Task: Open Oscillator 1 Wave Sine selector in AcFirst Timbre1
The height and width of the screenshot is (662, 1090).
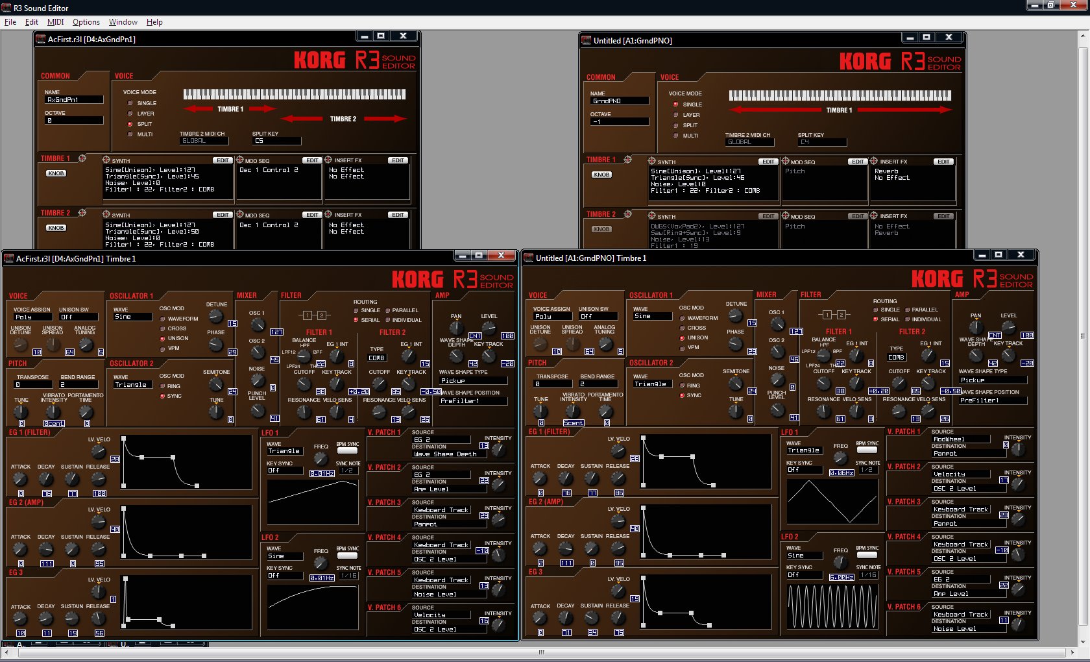Action: (133, 317)
